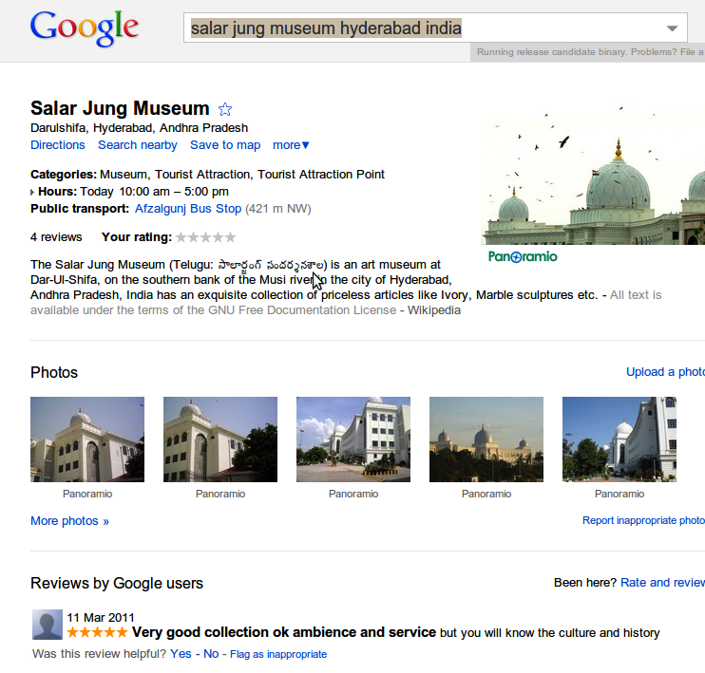The height and width of the screenshot is (673, 705).
Task: Click the address 'Darulshifa, Hyderabad, Andhra Pradesh'
Action: (140, 128)
